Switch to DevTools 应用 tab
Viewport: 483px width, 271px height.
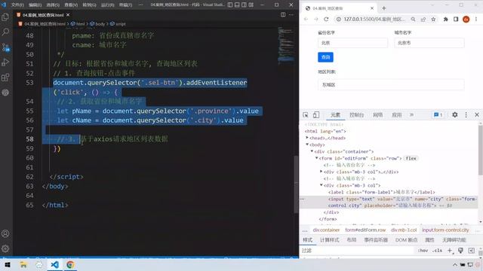396,115
